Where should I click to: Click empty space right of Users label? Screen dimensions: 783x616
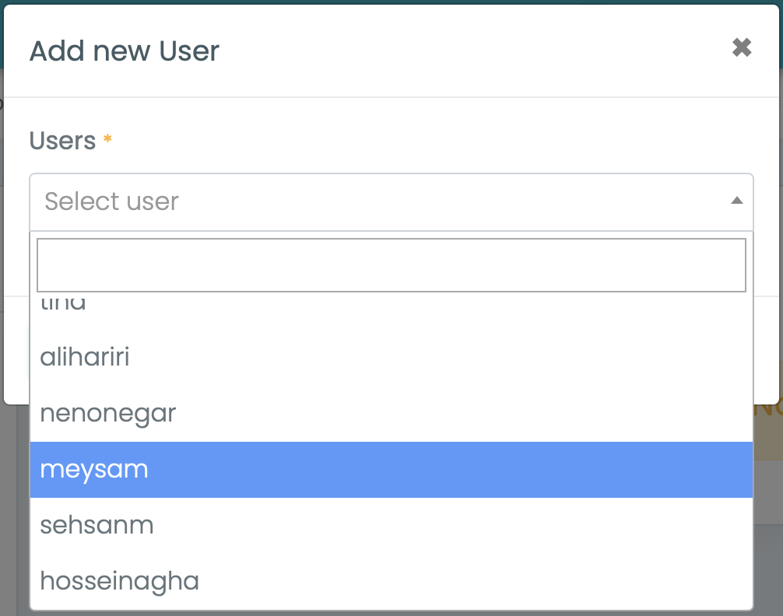pos(428,141)
